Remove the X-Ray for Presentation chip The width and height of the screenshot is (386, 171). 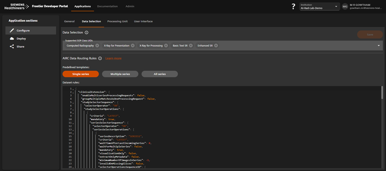click(133, 46)
